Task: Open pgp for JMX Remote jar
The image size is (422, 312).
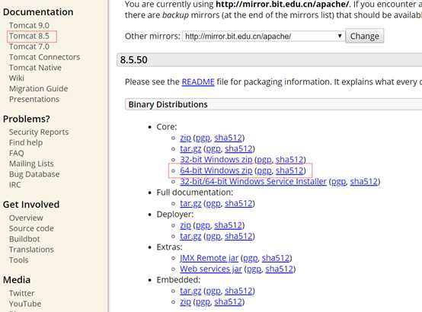Action: (x=251, y=259)
